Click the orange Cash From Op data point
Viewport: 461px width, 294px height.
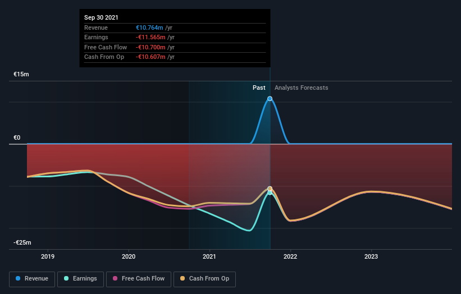click(x=270, y=189)
